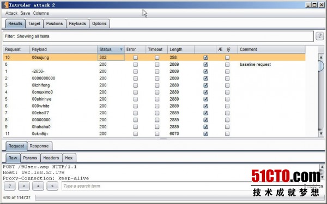The width and height of the screenshot is (327, 204).
Task: Sort by the Status column dropdown arrow
Action: tap(121, 50)
